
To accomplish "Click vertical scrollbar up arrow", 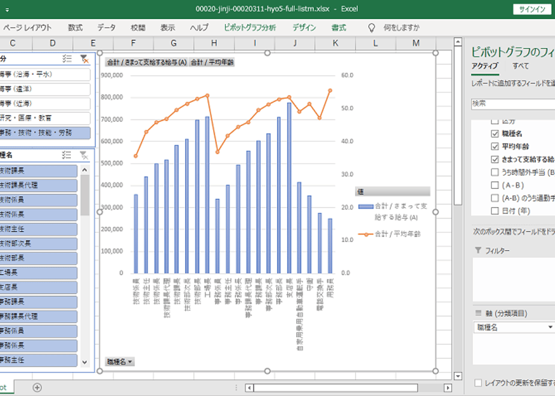I will click(x=458, y=42).
